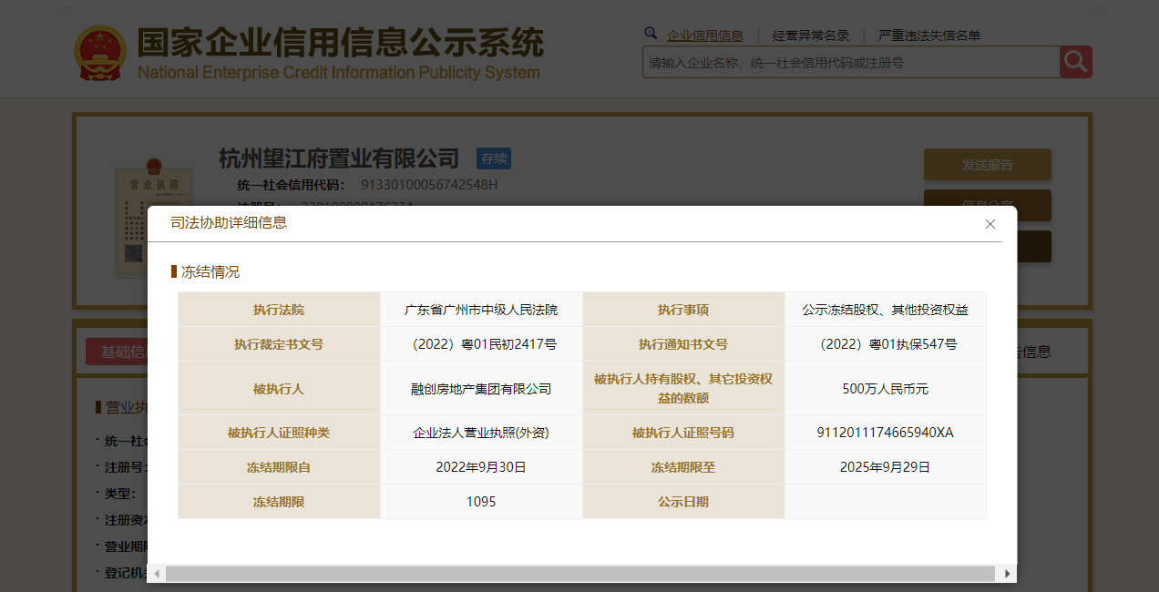The height and width of the screenshot is (592, 1159).
Task: Click the freeze duration value 1095
Action: [x=481, y=502]
